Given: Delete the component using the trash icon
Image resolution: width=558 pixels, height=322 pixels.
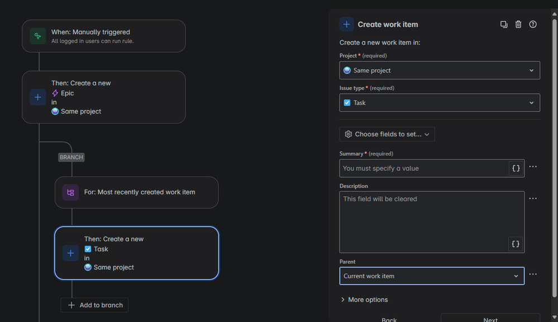Looking at the screenshot, I should pos(518,24).
